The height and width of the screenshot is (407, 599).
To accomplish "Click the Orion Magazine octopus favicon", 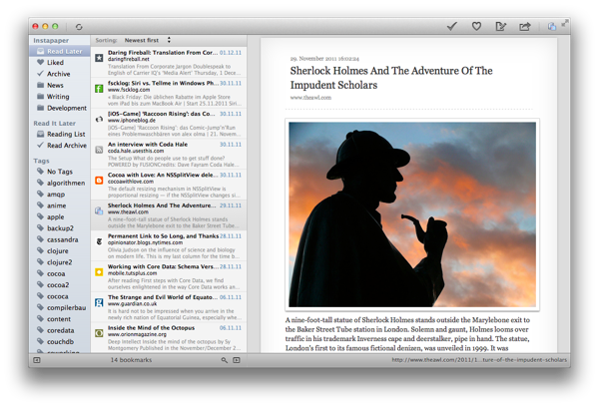I will point(99,333).
